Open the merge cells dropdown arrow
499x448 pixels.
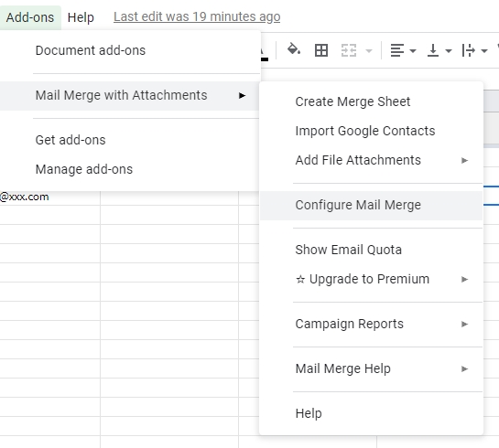point(368,50)
